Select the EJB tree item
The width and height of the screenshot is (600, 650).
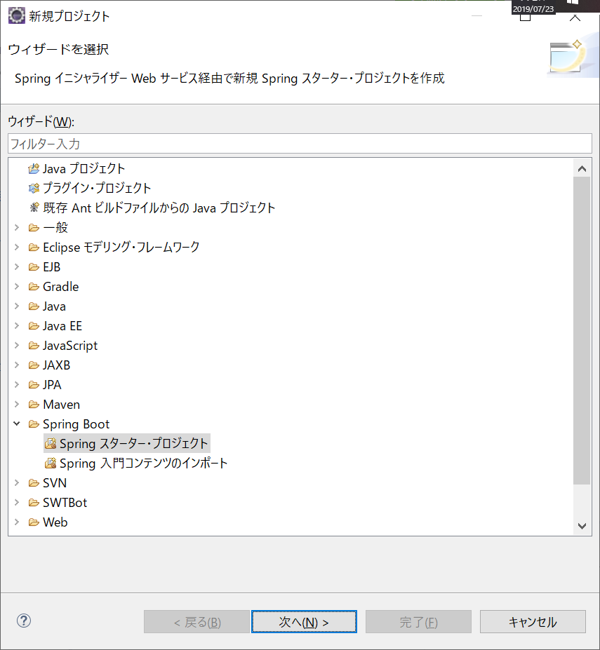(52, 266)
